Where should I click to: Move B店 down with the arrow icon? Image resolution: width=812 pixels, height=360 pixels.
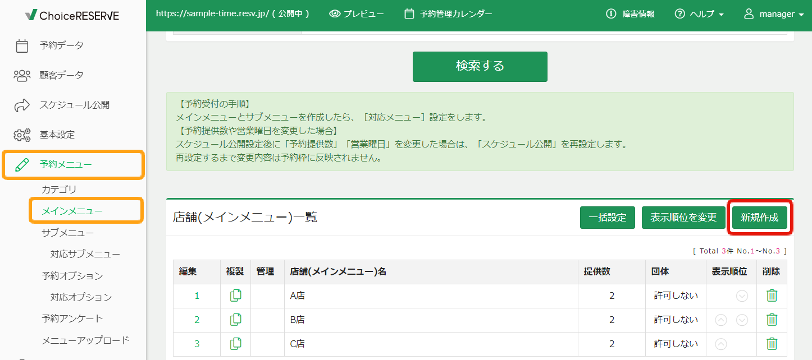pyautogui.click(x=742, y=320)
